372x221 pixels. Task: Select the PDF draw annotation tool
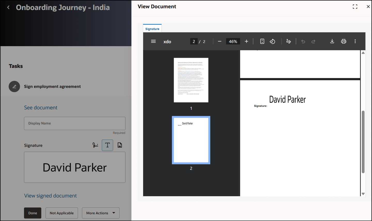tap(289, 42)
